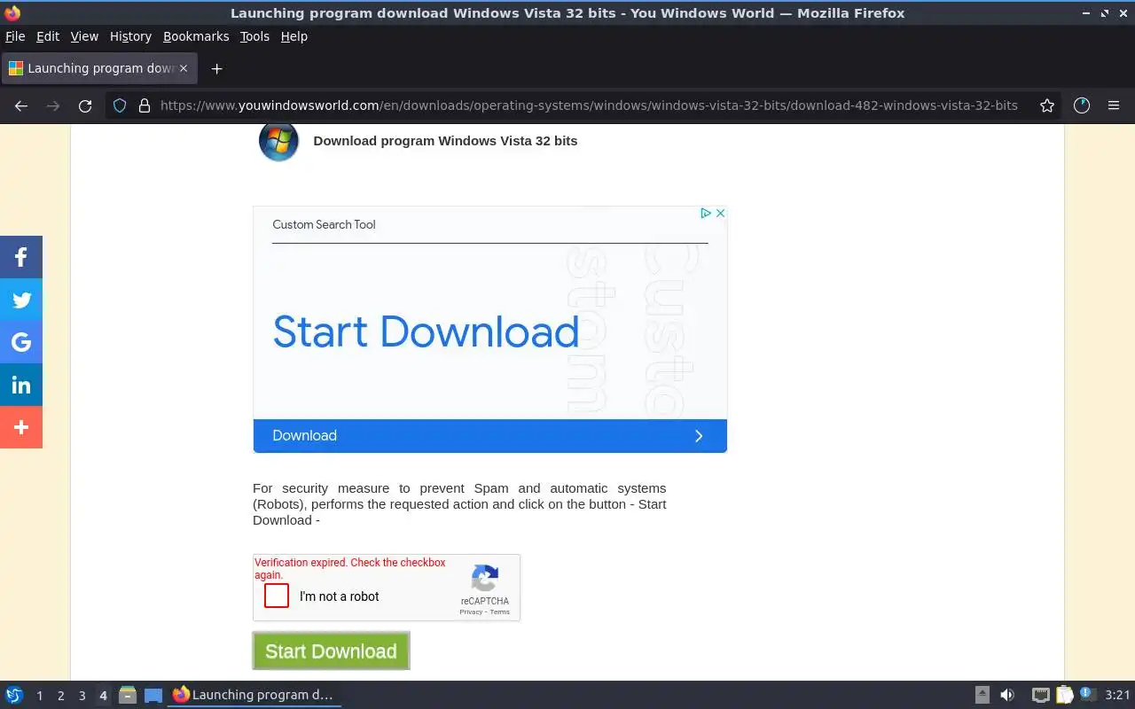Screen dimensions: 1135x709
Task: Click Windows Vista logo icon
Action: [278, 142]
